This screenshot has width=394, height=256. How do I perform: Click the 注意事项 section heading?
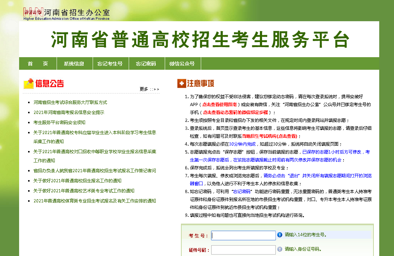pos(200,83)
